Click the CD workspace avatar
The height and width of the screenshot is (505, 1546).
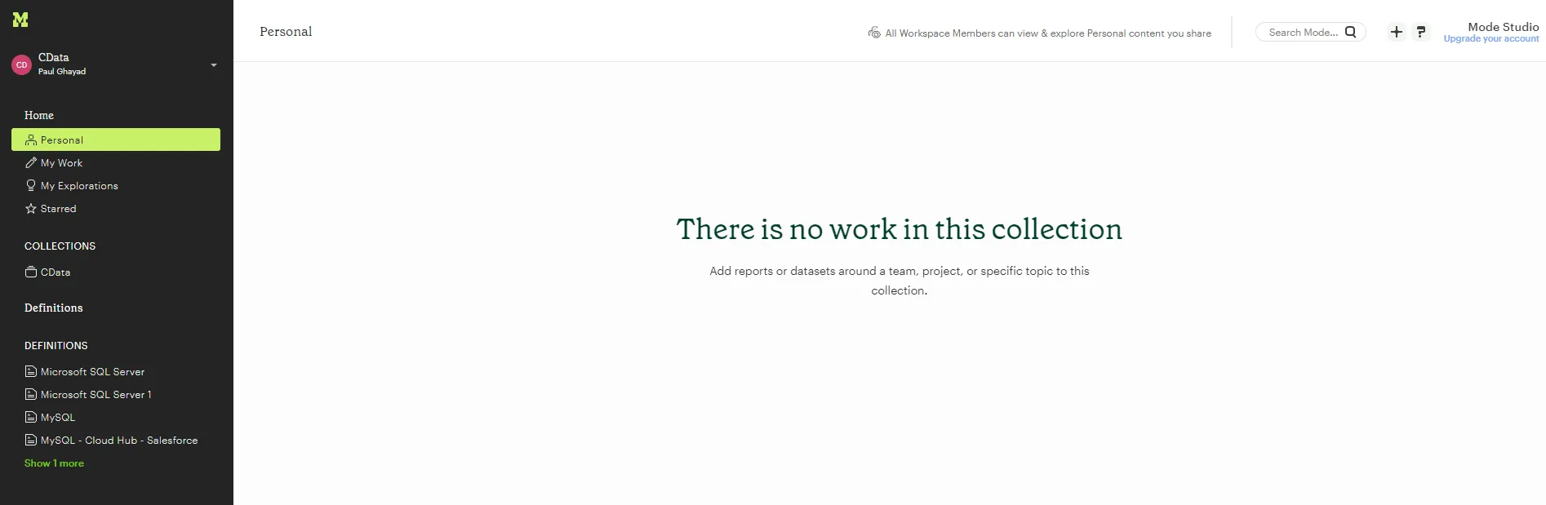[x=22, y=65]
